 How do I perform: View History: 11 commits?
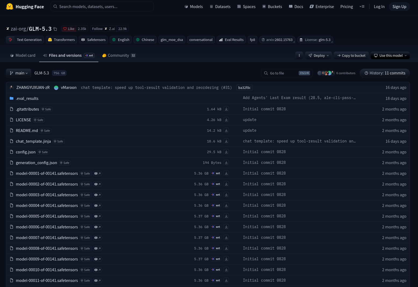(x=385, y=73)
